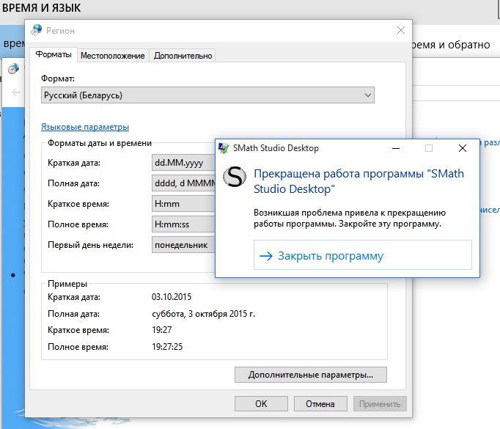Screen dimensions: 500x429
Task: Open the Местоположение tab
Action: click(112, 56)
